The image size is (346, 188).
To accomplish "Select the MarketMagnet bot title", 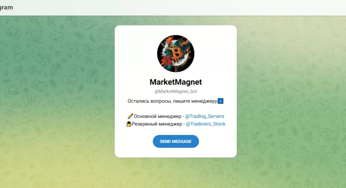I will [176, 82].
